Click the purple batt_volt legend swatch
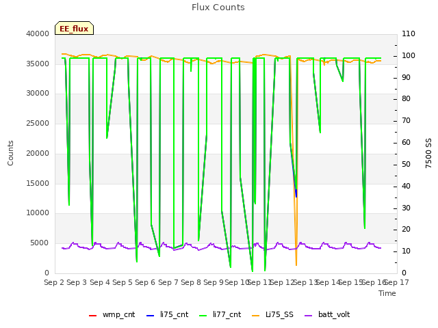This screenshot has width=438, height=328. (x=309, y=316)
